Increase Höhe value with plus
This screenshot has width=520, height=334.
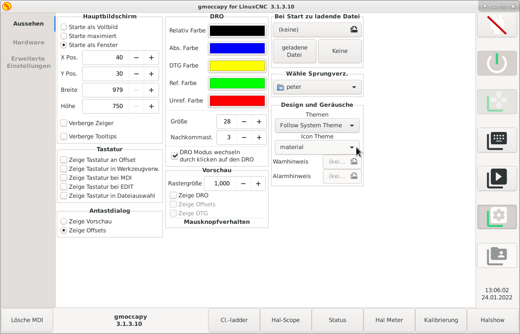pos(151,106)
